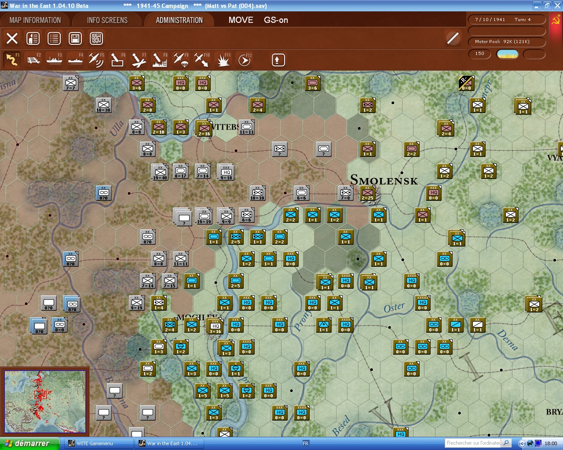Select the 1=4 unit counter
This screenshot has height=450, width=563.
(x=159, y=303)
